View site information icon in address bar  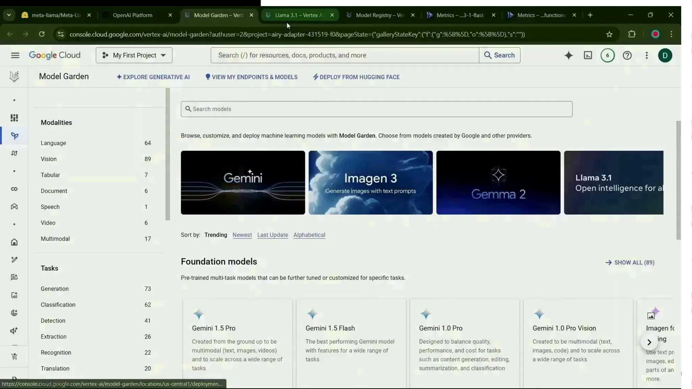tap(60, 34)
